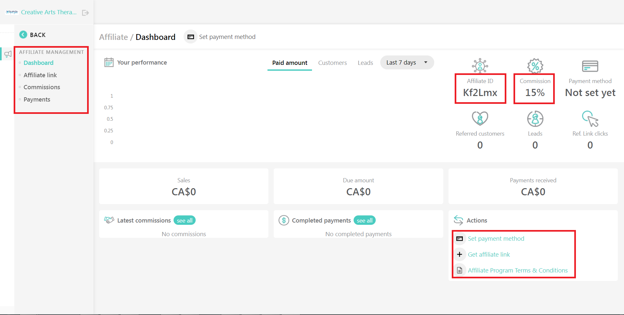The height and width of the screenshot is (315, 624).
Task: Click the dollar coin icon beside Completed payments
Action: click(284, 220)
